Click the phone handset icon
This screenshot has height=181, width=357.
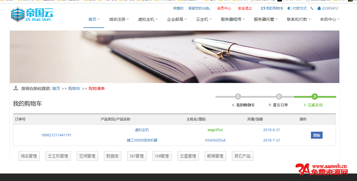pos(312,8)
